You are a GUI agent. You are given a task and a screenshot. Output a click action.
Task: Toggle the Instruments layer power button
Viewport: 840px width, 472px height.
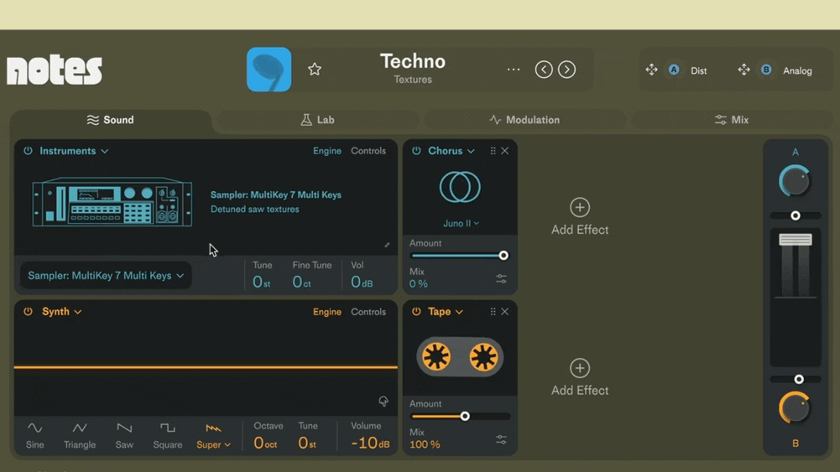[x=28, y=151]
